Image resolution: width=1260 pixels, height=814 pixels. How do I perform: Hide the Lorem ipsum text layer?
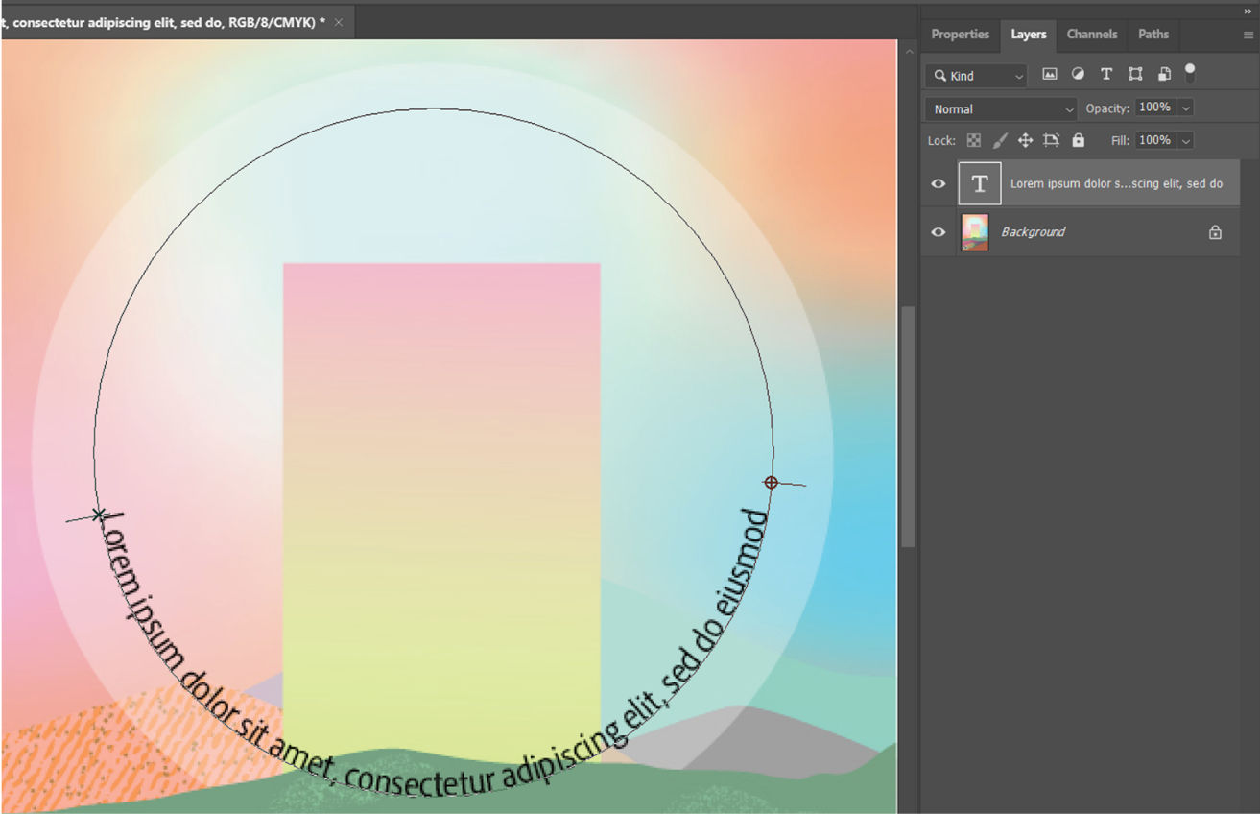pyautogui.click(x=939, y=182)
